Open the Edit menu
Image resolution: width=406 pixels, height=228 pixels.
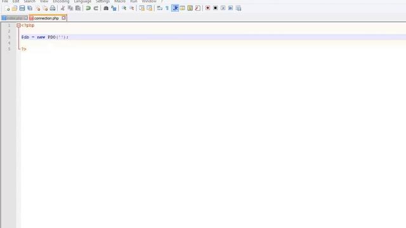(16, 1)
